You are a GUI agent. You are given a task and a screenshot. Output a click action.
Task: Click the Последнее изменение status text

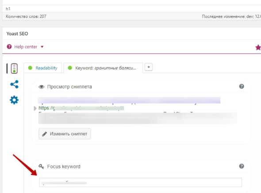coord(231,16)
